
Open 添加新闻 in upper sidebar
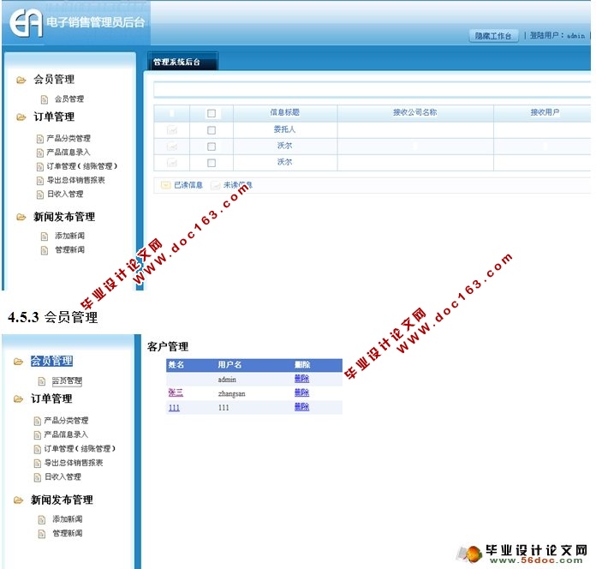click(69, 236)
